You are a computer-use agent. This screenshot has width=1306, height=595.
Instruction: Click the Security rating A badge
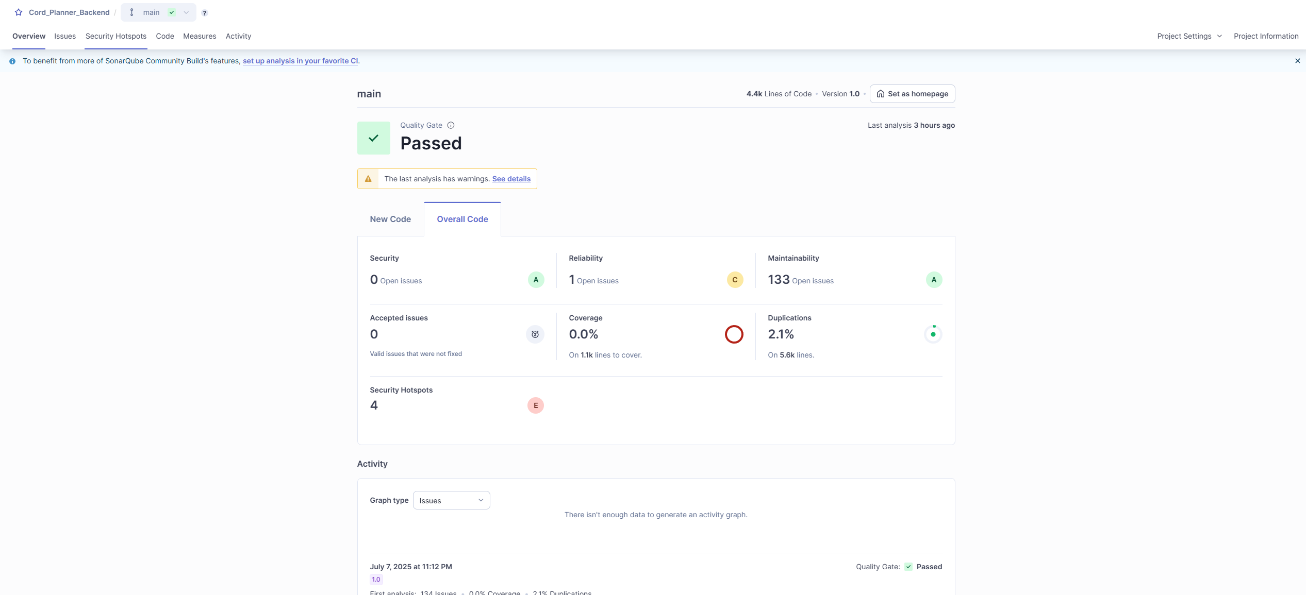pos(536,280)
